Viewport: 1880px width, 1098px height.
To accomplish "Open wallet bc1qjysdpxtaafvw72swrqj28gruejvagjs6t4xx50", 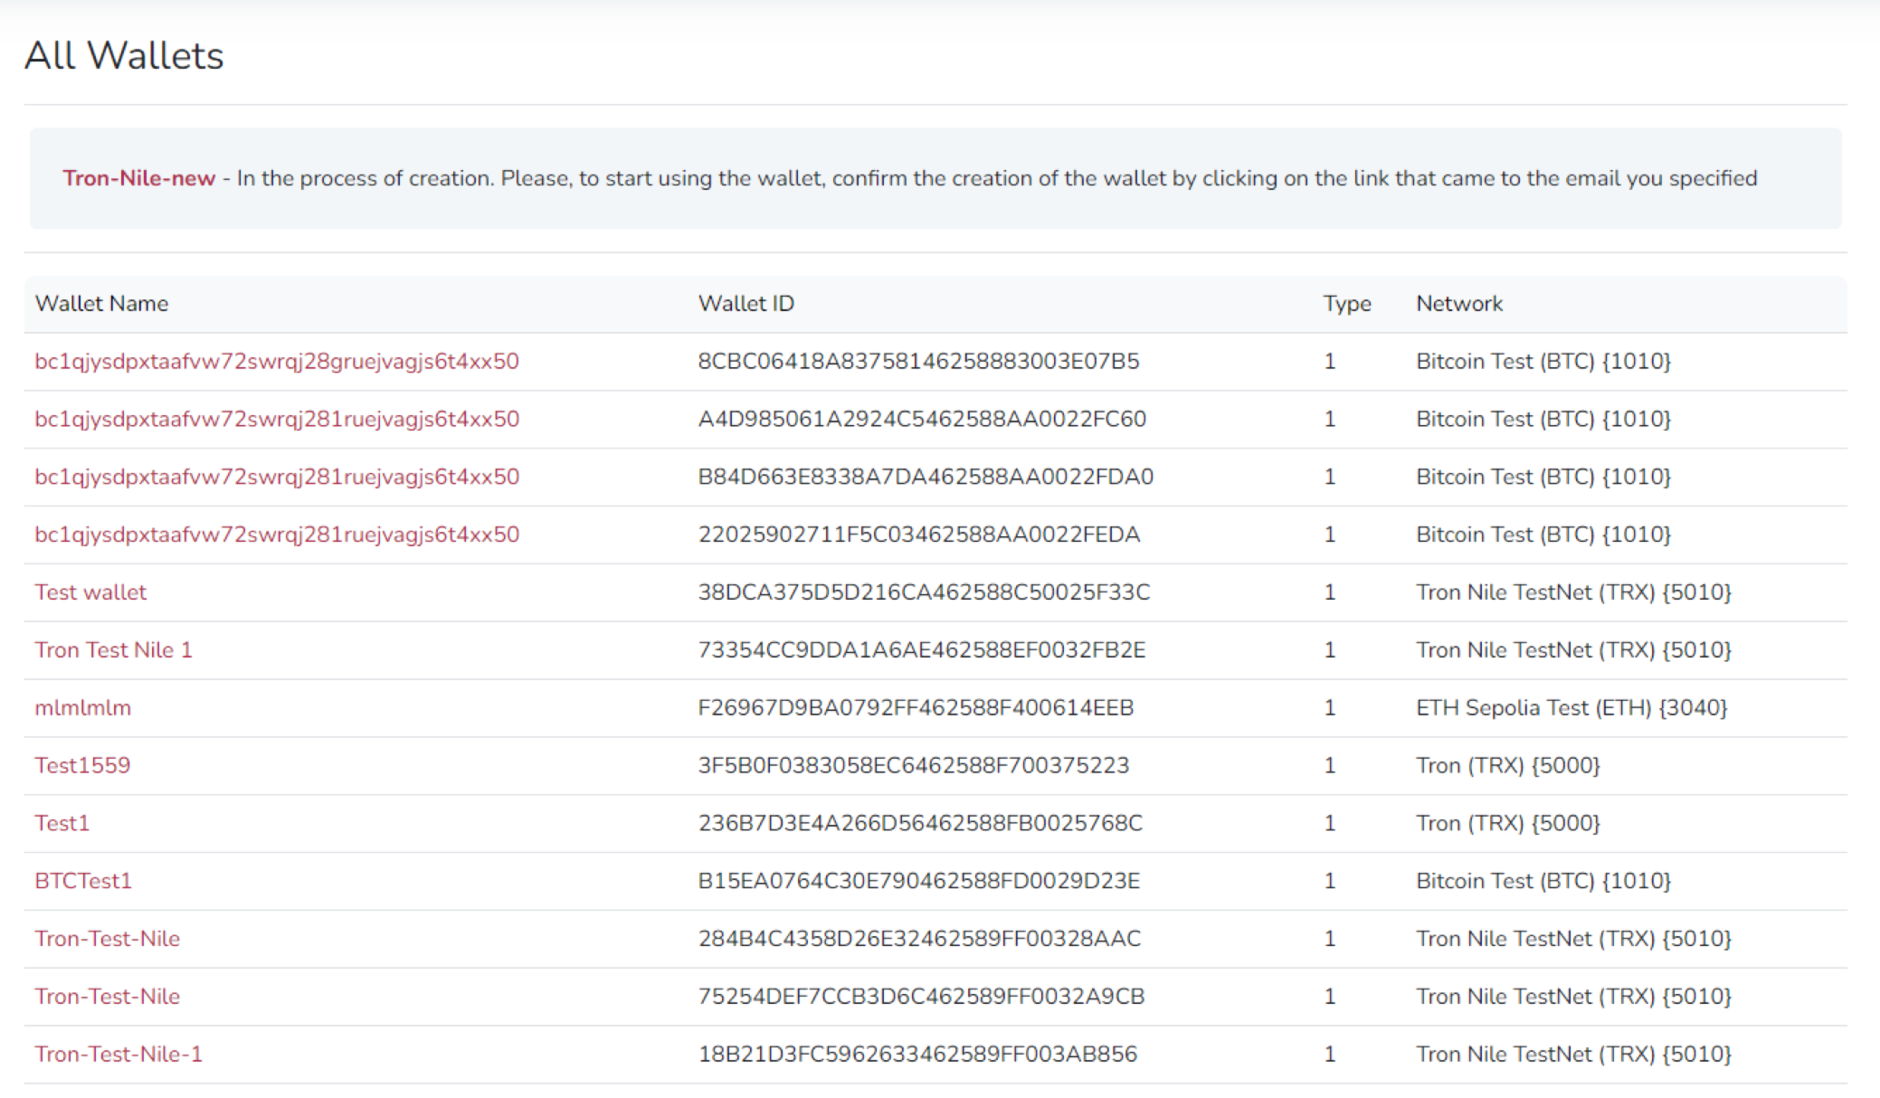I will (277, 362).
